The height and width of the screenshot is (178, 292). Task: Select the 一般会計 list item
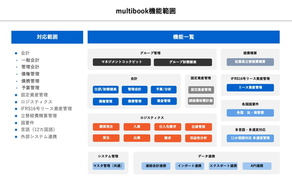30,60
